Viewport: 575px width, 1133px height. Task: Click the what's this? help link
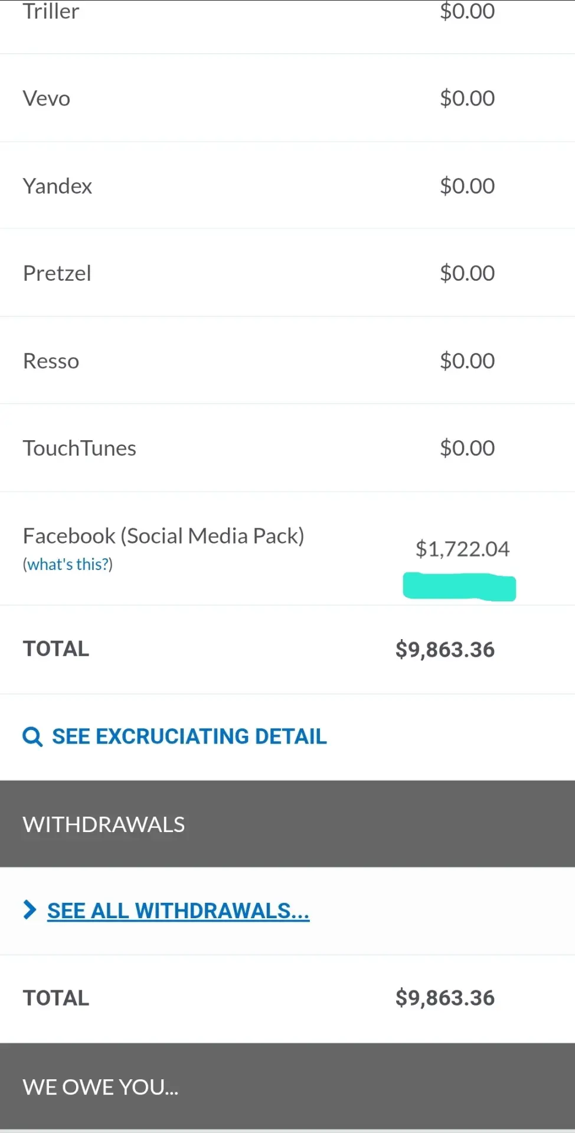[x=68, y=564]
